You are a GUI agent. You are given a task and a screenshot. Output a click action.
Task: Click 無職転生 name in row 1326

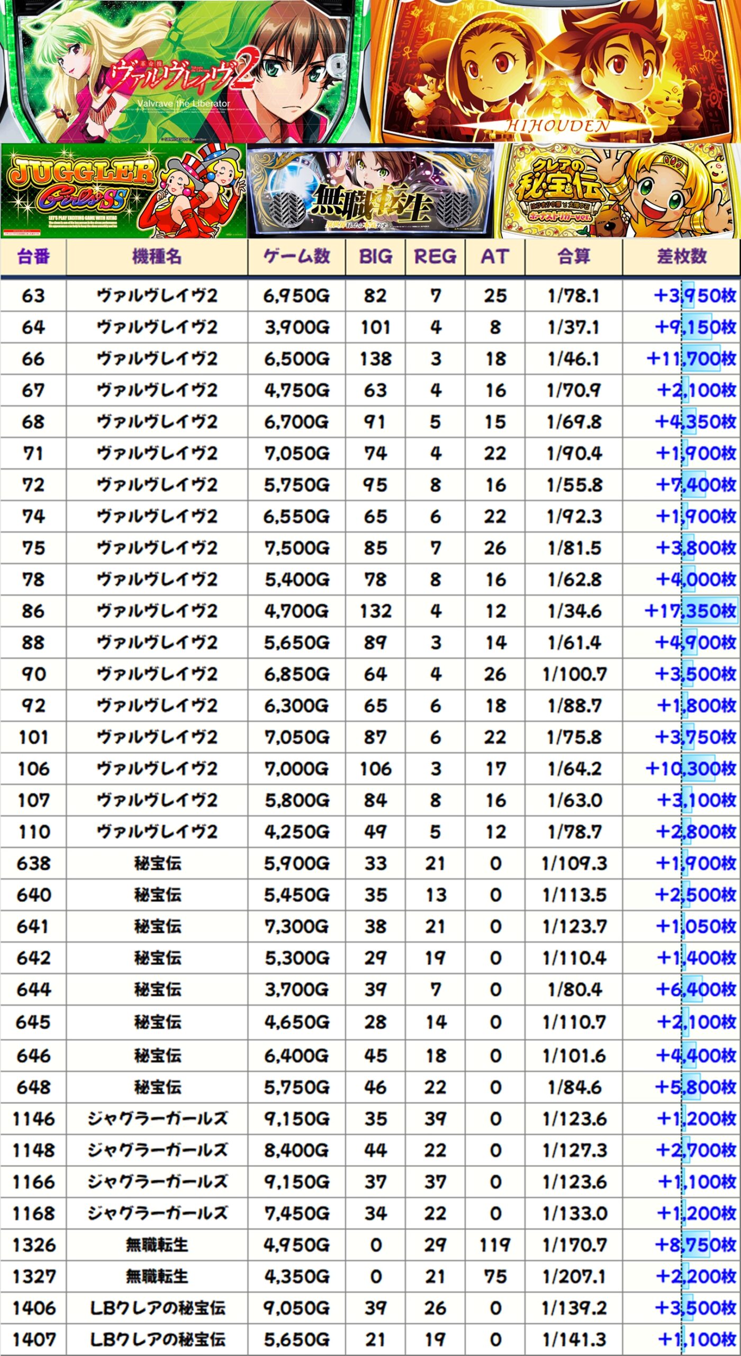click(157, 1244)
